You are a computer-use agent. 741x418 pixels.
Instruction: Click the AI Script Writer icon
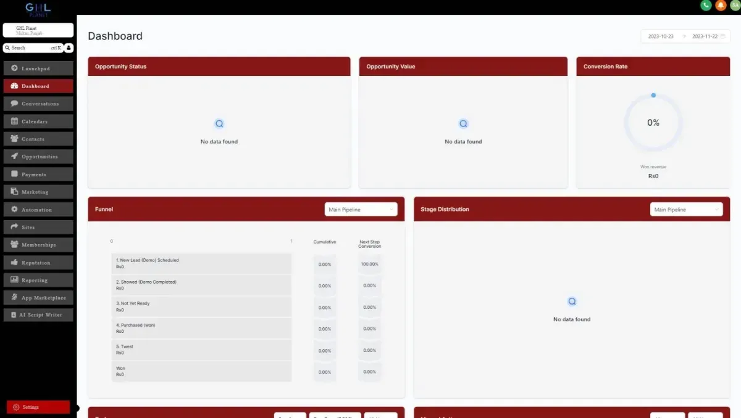click(x=14, y=315)
